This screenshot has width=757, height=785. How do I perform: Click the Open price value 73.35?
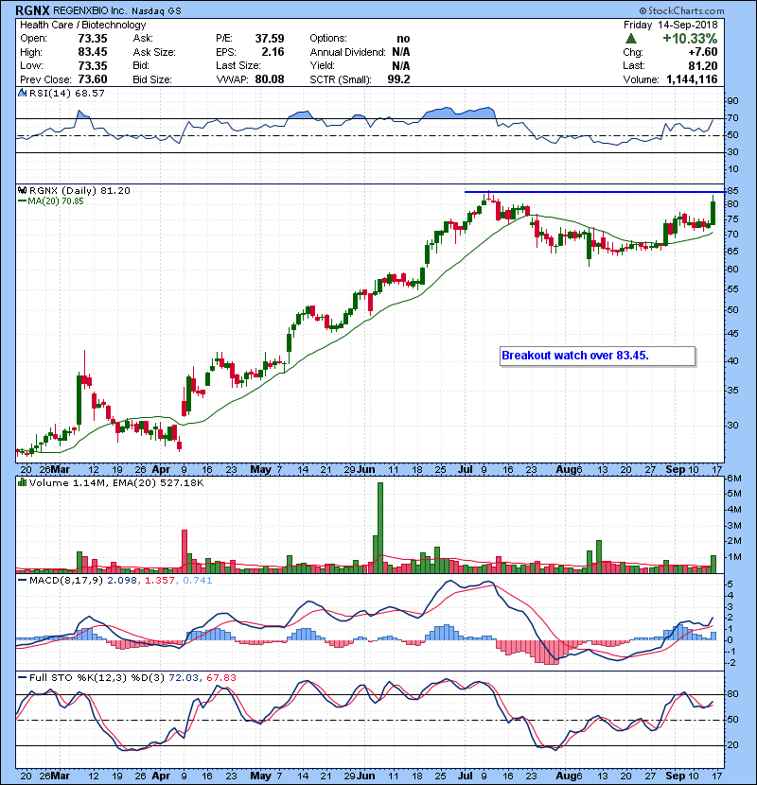[x=93, y=39]
